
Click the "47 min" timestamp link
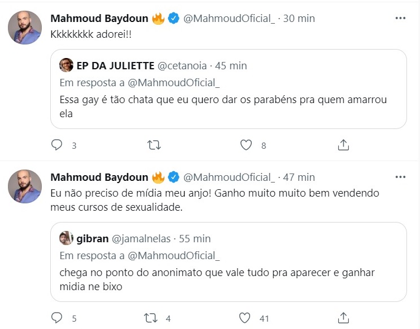tap(299, 177)
